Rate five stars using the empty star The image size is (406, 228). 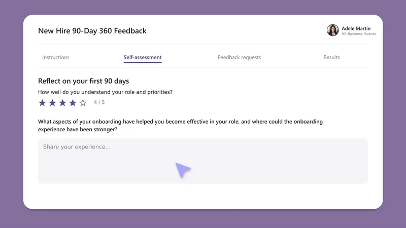(x=83, y=103)
